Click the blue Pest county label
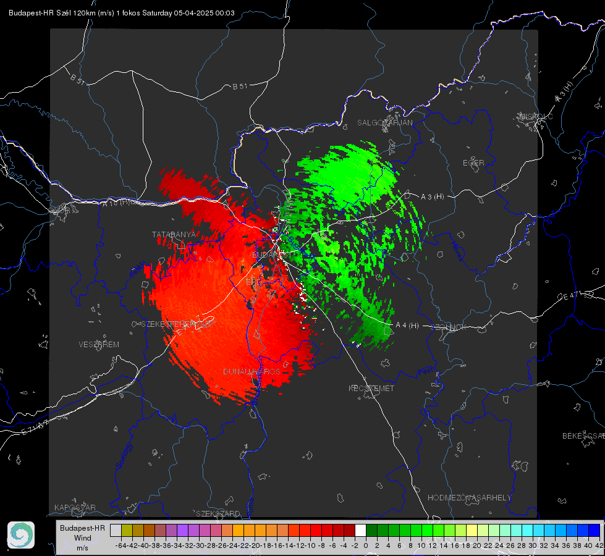 pyautogui.click(x=425, y=371)
